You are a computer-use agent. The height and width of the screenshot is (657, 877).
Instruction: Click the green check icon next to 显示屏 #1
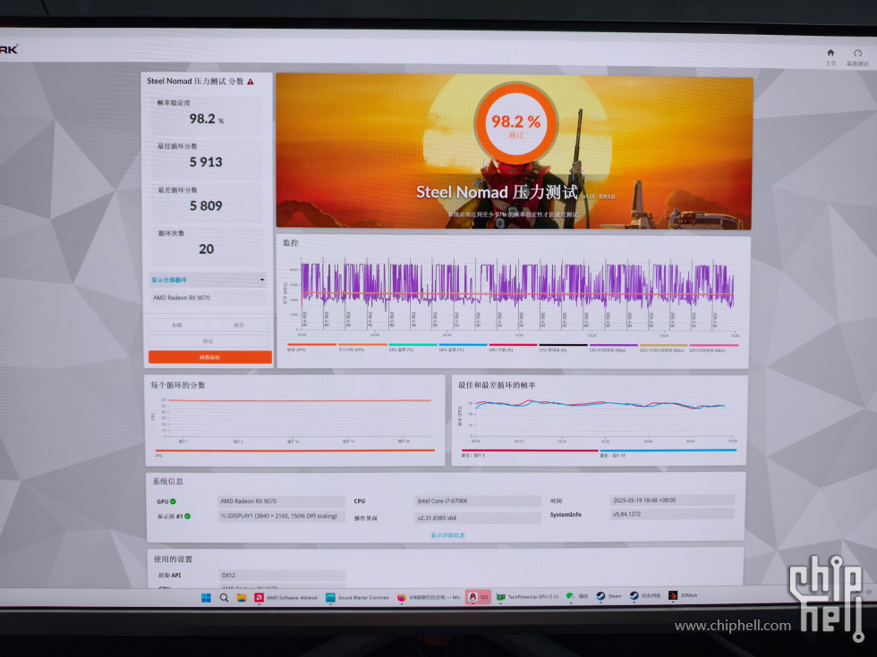point(187,516)
